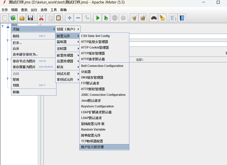Select Bolt Connection Configuration
Image resolution: width=227 pixels, height=165 pixels.
coord(104,66)
